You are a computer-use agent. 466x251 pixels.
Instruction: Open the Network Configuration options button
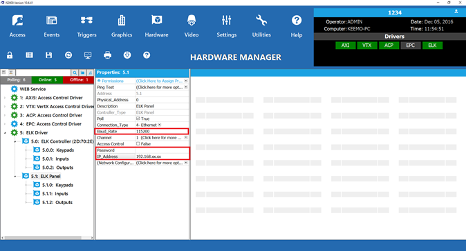coord(186,163)
